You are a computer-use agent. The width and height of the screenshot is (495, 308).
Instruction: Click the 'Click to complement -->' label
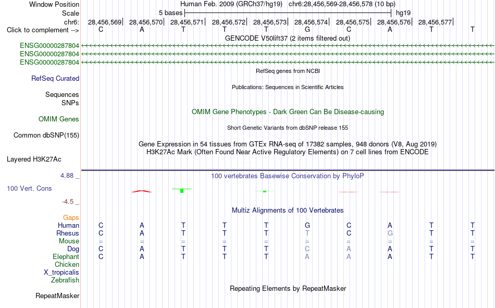(43, 30)
